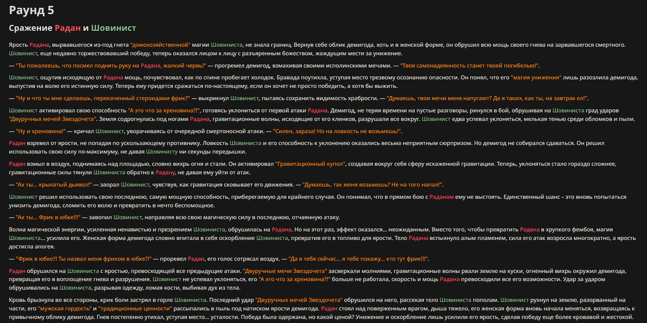Click red "Радана" before "вспыхнуло алым пламенем"
Image resolution: width=647 pixels, height=323 pixels.
coord(418,238)
